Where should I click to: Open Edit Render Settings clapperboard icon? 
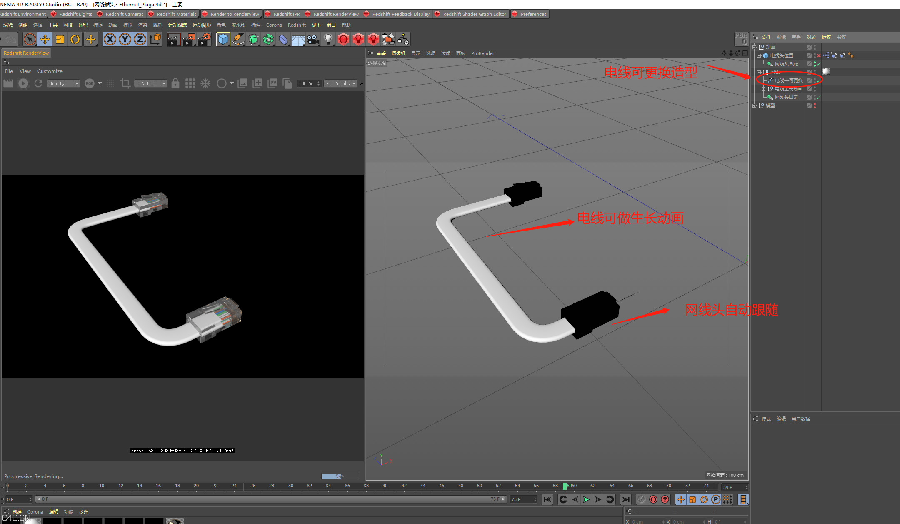pos(204,40)
